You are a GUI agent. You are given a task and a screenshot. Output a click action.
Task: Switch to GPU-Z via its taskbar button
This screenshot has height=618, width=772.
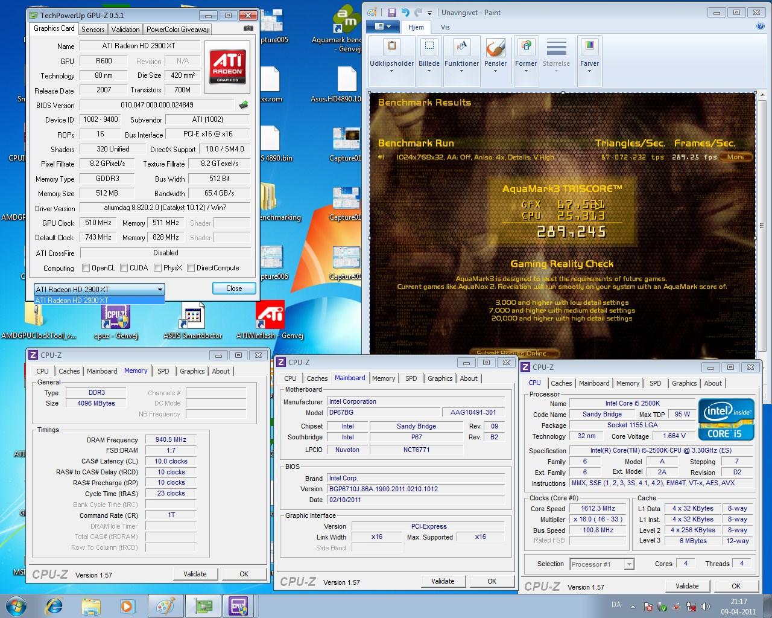click(202, 605)
